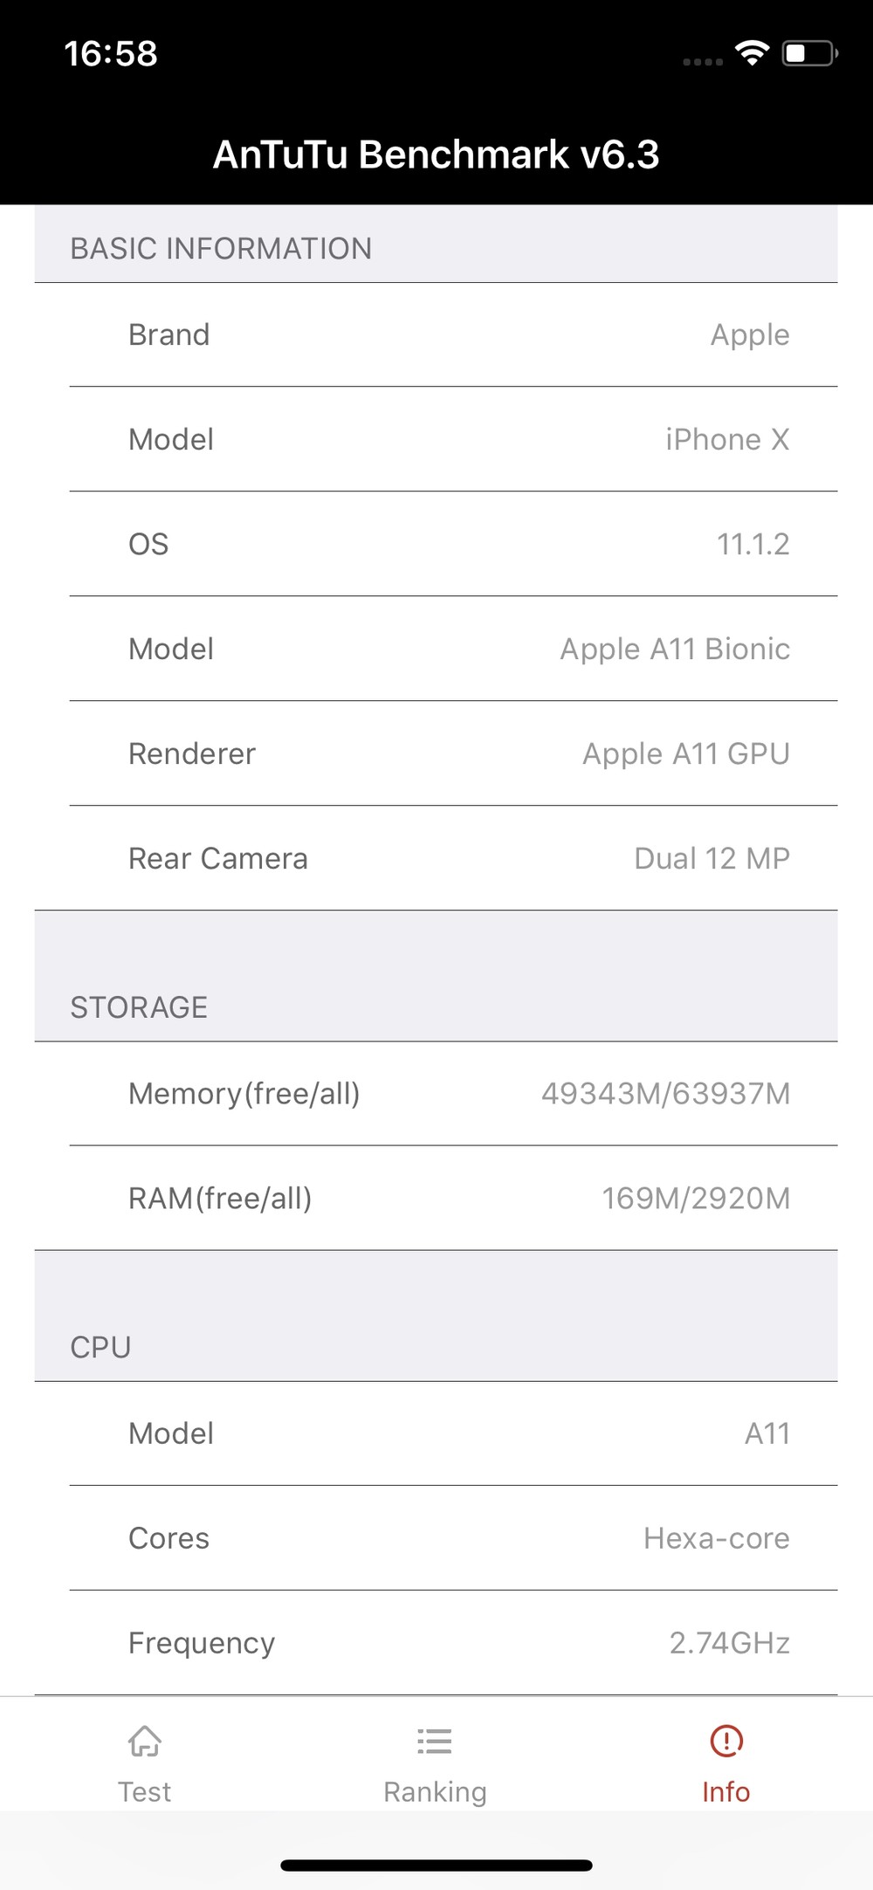Screen dimensions: 873x1890
Task: Tap the AnTuTu Benchmark v6.3 title
Action: click(x=436, y=155)
